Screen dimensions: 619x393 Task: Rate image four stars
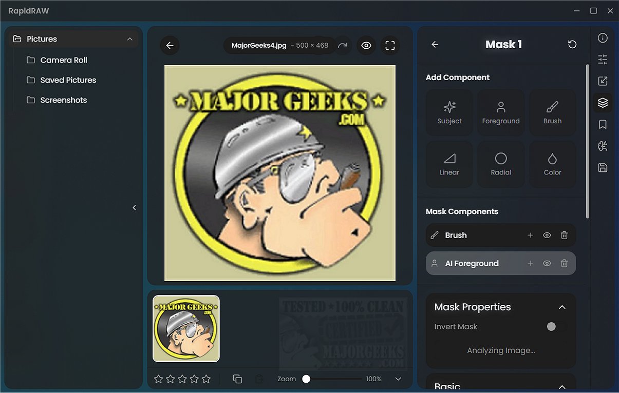point(194,379)
